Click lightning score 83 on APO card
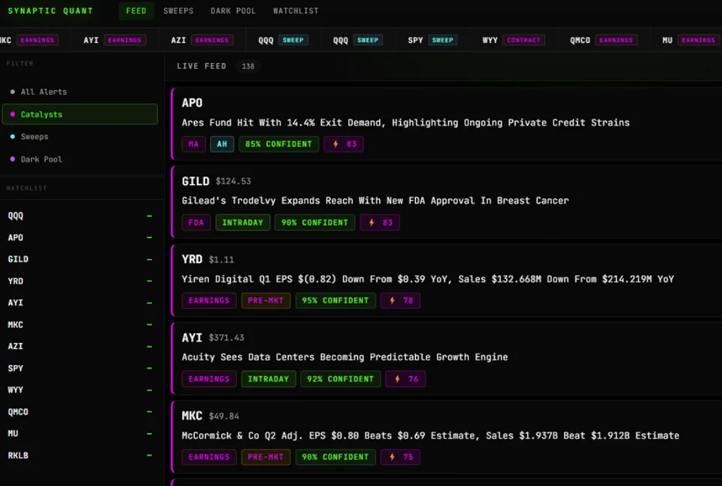This screenshot has width=722, height=486. (x=344, y=144)
